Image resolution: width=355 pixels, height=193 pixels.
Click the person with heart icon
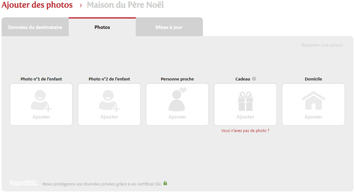(177, 99)
